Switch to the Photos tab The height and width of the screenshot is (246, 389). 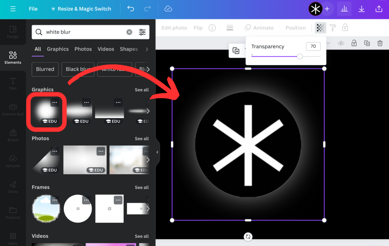click(83, 49)
